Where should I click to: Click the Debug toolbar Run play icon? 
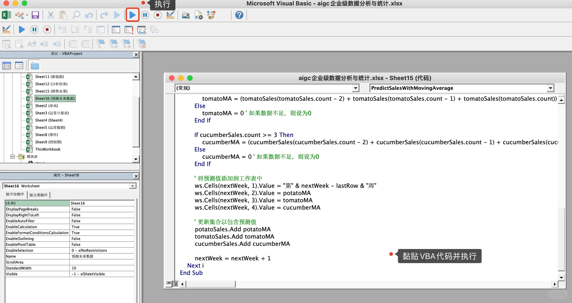22,29
